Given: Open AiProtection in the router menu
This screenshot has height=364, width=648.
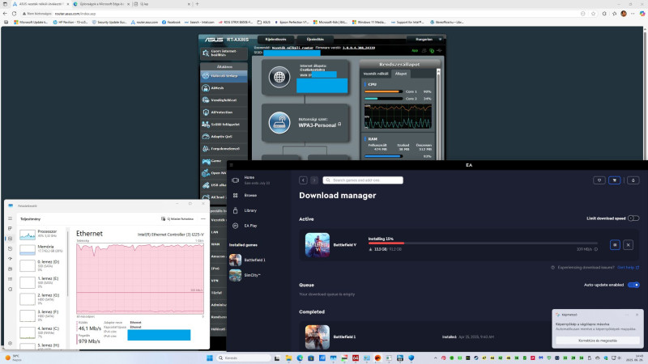Looking at the screenshot, I should pyautogui.click(x=224, y=112).
